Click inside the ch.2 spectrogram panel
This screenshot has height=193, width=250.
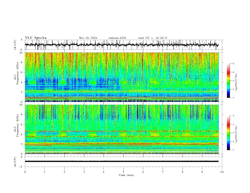tap(122, 129)
